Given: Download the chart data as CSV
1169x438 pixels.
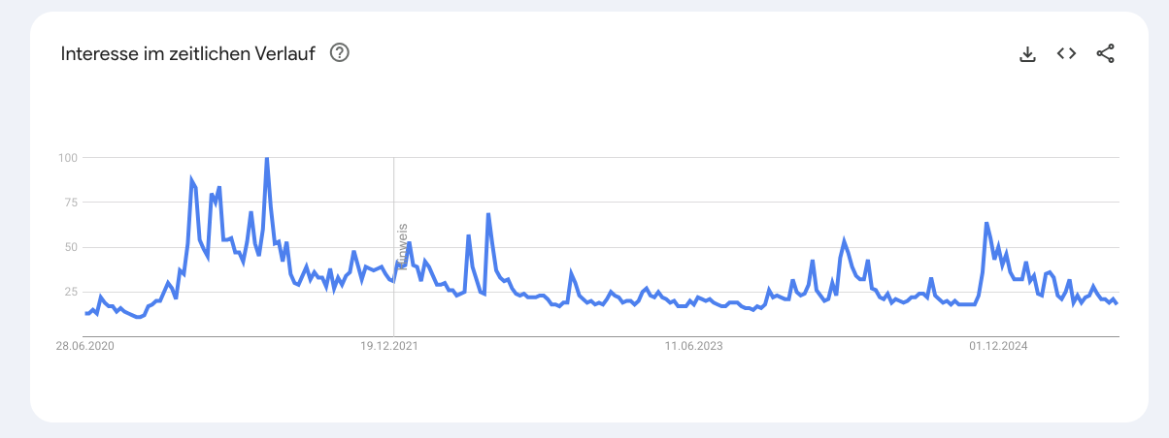Looking at the screenshot, I should coord(1027,54).
